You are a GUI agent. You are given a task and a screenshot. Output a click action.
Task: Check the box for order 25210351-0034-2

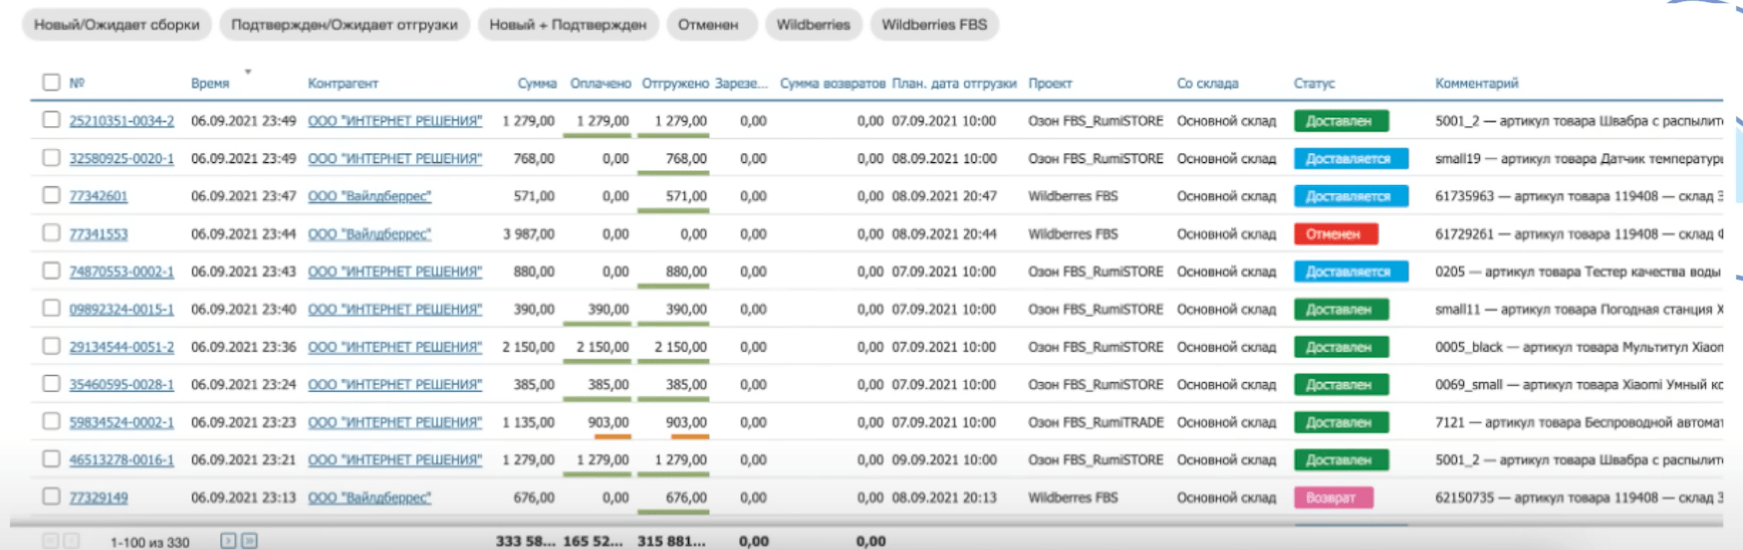(x=52, y=119)
